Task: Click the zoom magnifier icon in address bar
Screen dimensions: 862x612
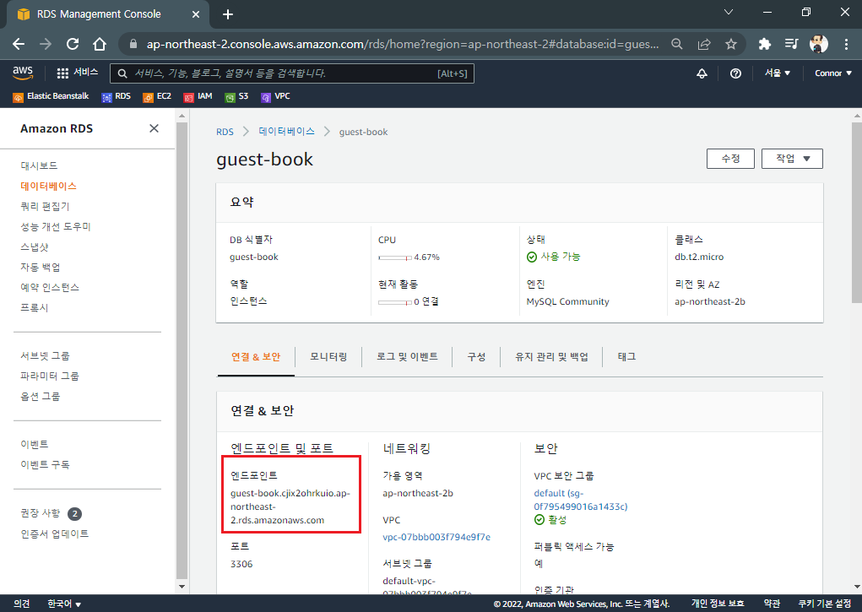Action: click(677, 44)
